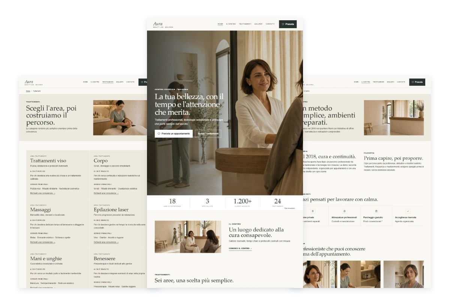The height and width of the screenshot is (300, 450).
Task: Open CONTATTI in the right page navigation
Action: pyautogui.click(x=401, y=82)
